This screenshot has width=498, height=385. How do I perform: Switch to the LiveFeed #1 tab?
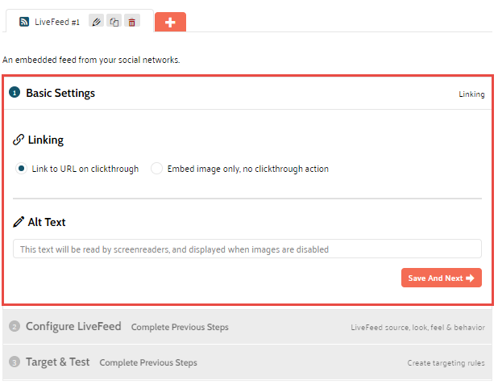tap(57, 22)
